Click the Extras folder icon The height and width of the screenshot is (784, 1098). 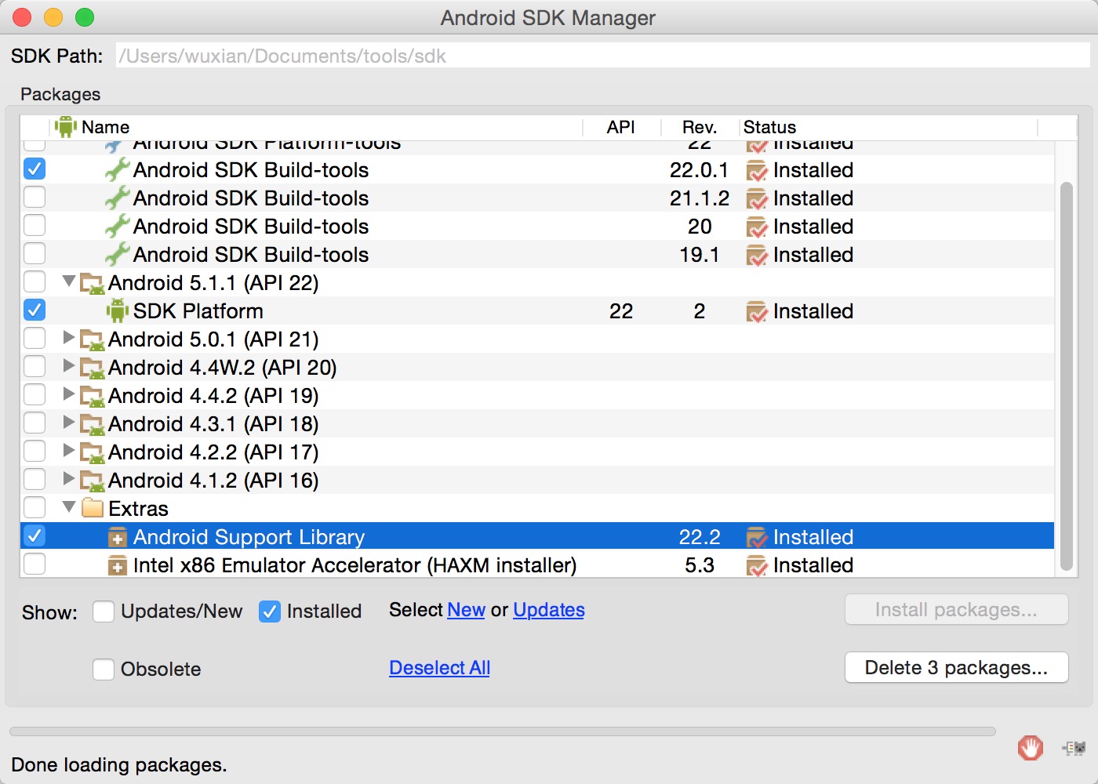pyautogui.click(x=93, y=508)
